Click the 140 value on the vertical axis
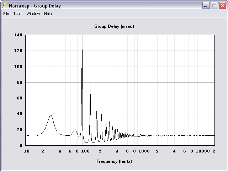The image size is (228, 171). click(18, 35)
